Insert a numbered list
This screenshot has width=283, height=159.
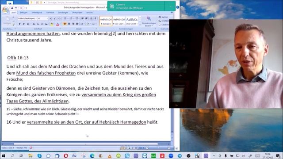(x=71, y=19)
